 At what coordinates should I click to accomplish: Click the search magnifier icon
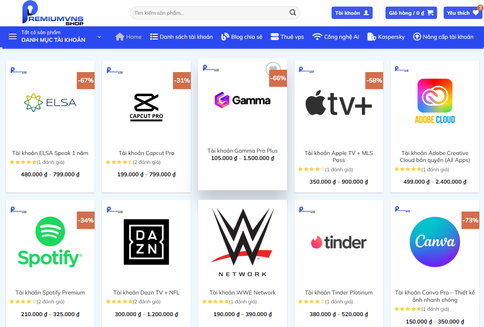[x=293, y=13]
